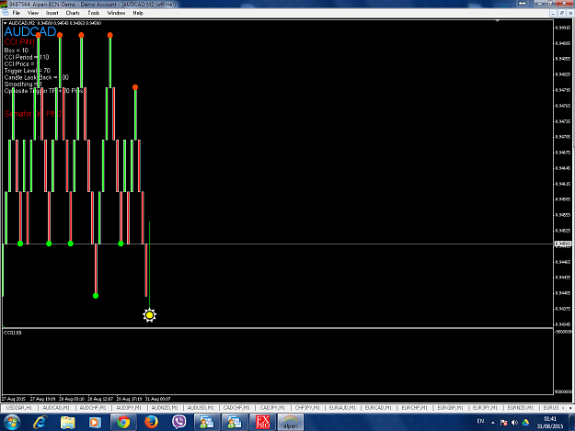Open the Action Center flag icon
This screenshot has height=431, width=575.
503,423
